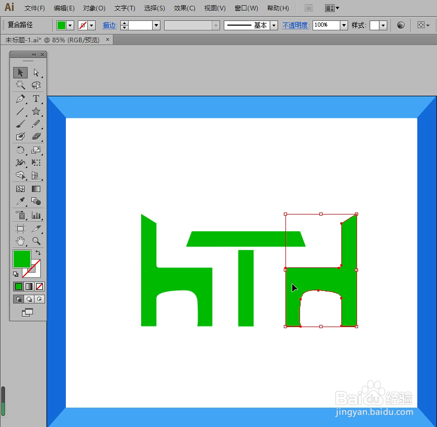
Task: Open opacity 100% dropdown arrow
Action: (x=344, y=26)
